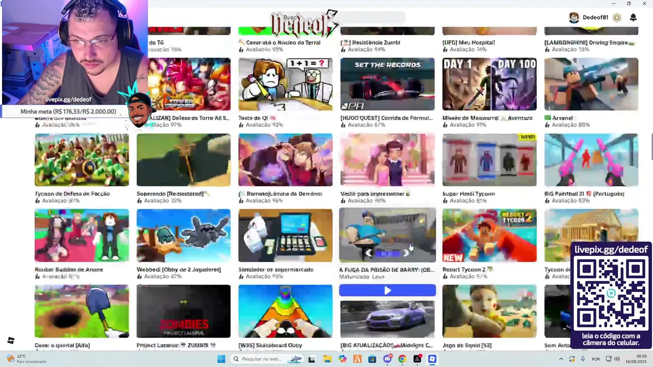Open the Webbed! Obby de 2 Jogadores thumbnail
Viewport: 653px width, 367px height.
pyautogui.click(x=184, y=235)
